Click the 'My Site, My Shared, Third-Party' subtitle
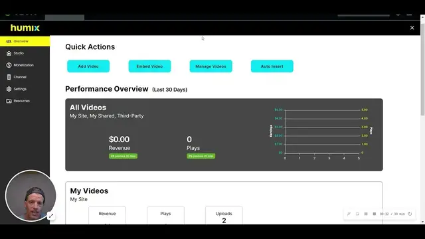Viewport: 425px width, 239px height. click(106, 116)
